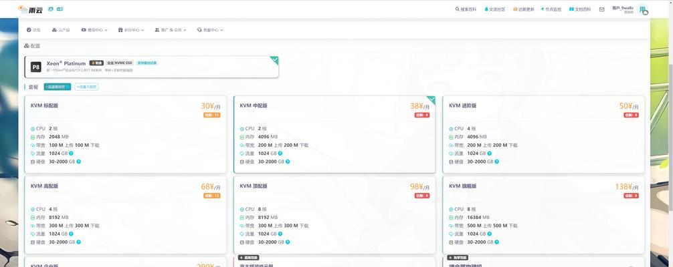
Task: Click the user avatar in the top bar
Action: coord(642,9)
